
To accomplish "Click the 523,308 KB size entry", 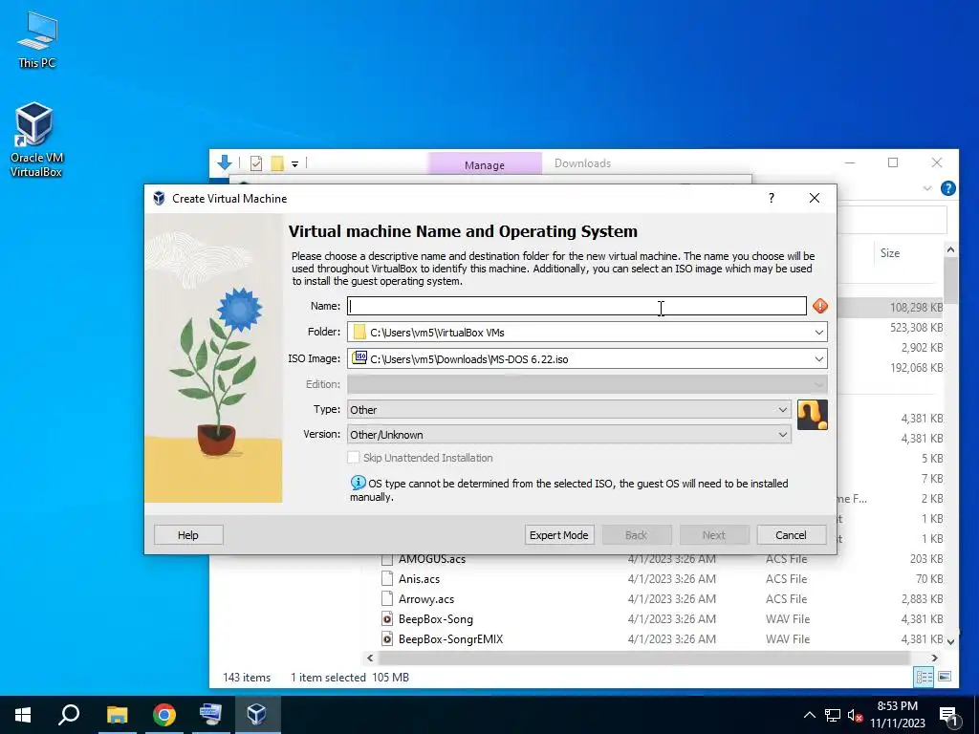I will (916, 327).
